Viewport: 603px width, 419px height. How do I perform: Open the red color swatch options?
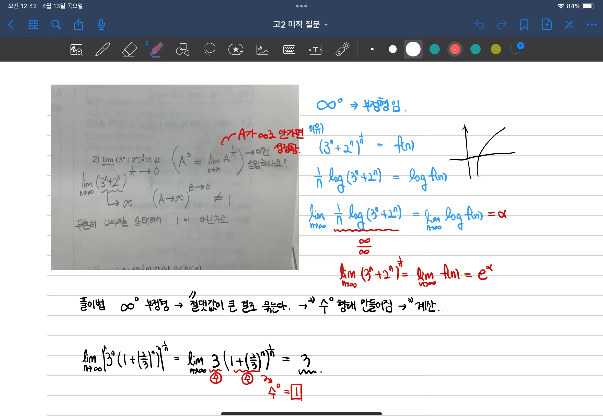tap(455, 49)
